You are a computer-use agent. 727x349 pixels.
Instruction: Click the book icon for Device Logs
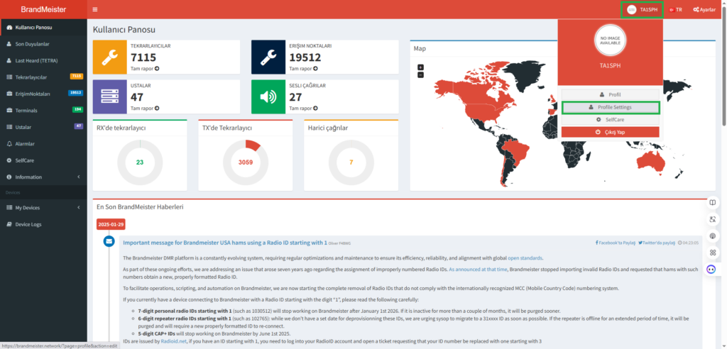click(x=9, y=224)
